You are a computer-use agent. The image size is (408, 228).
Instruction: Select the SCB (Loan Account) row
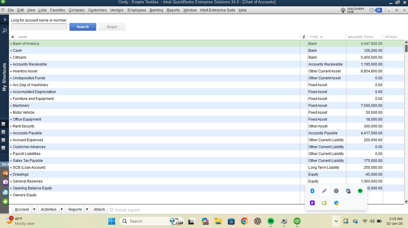tap(207, 168)
